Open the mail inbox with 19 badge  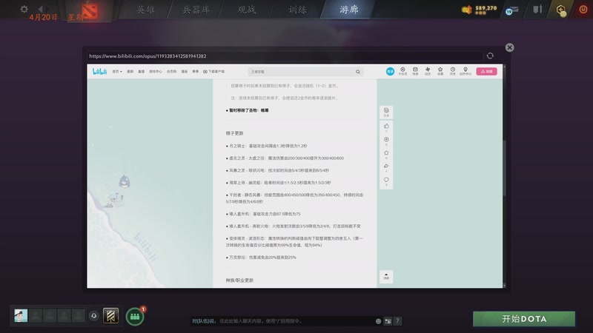pyautogui.click(x=511, y=10)
